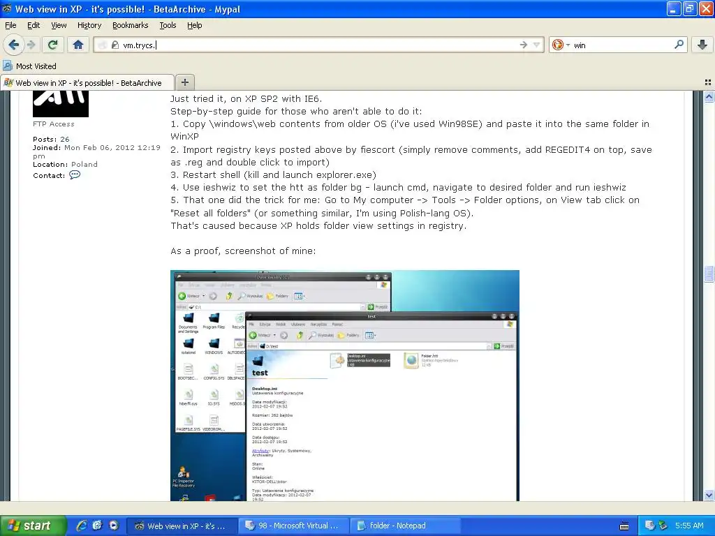Open the Help menu
The width and height of the screenshot is (715, 536).
[x=195, y=25]
